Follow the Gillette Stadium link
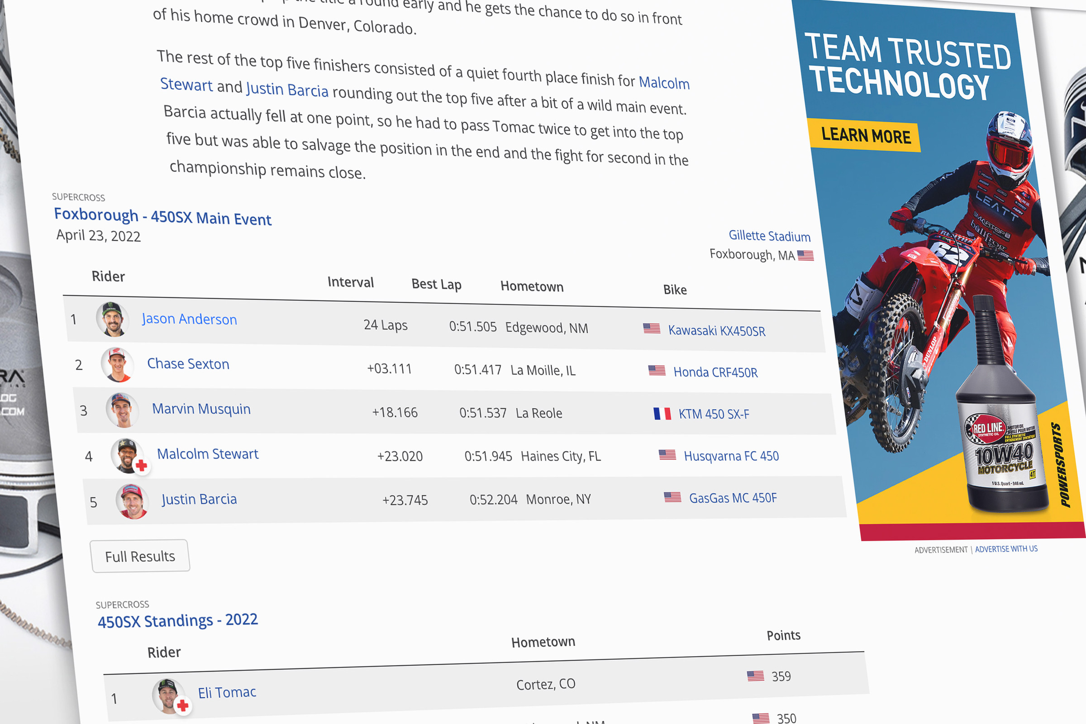 (x=769, y=236)
